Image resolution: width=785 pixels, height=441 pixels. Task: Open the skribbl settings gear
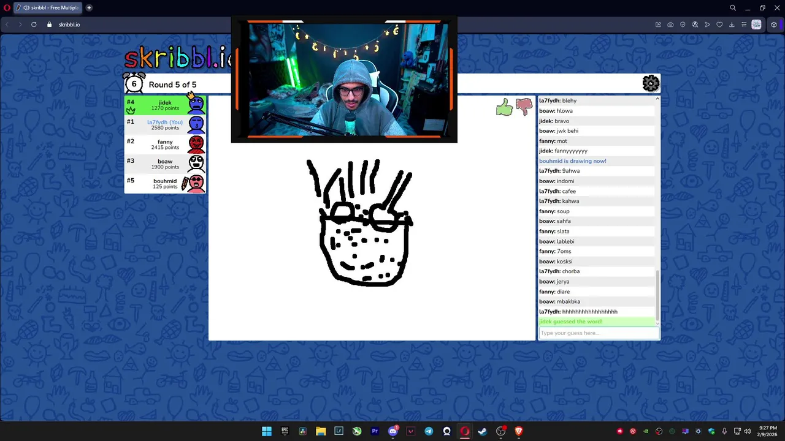(x=651, y=83)
